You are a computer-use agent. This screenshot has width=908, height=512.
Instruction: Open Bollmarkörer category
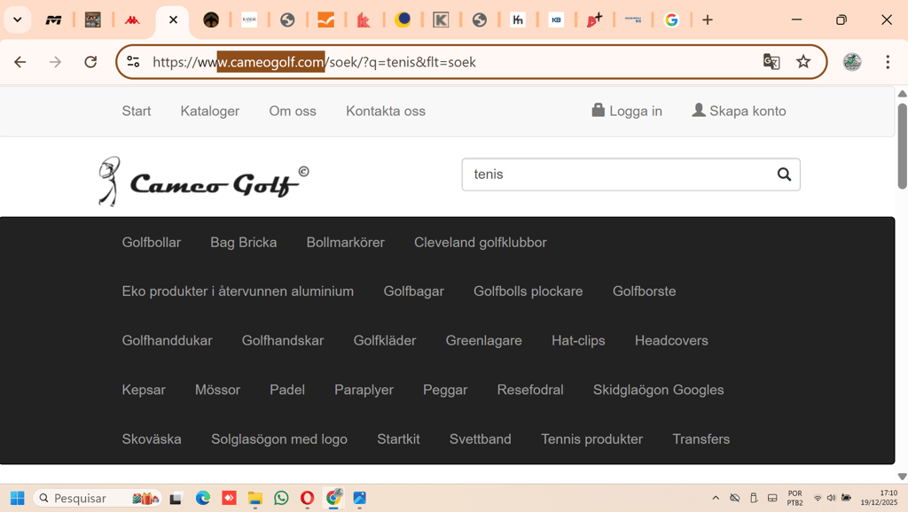point(345,243)
